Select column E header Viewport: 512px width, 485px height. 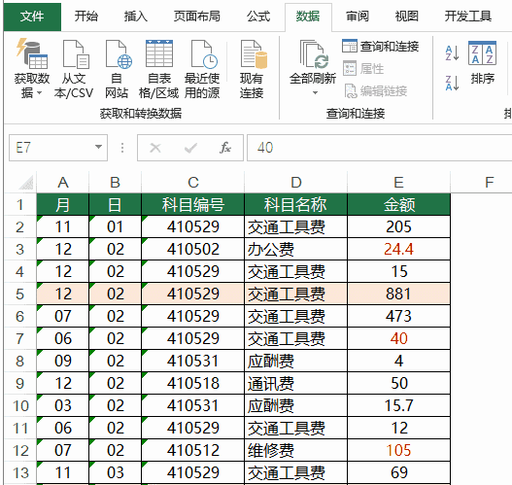pos(398,183)
